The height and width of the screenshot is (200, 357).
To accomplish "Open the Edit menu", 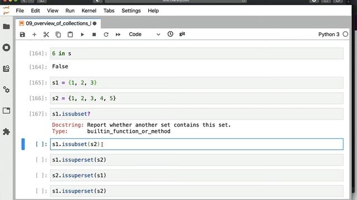I will point(35,11).
